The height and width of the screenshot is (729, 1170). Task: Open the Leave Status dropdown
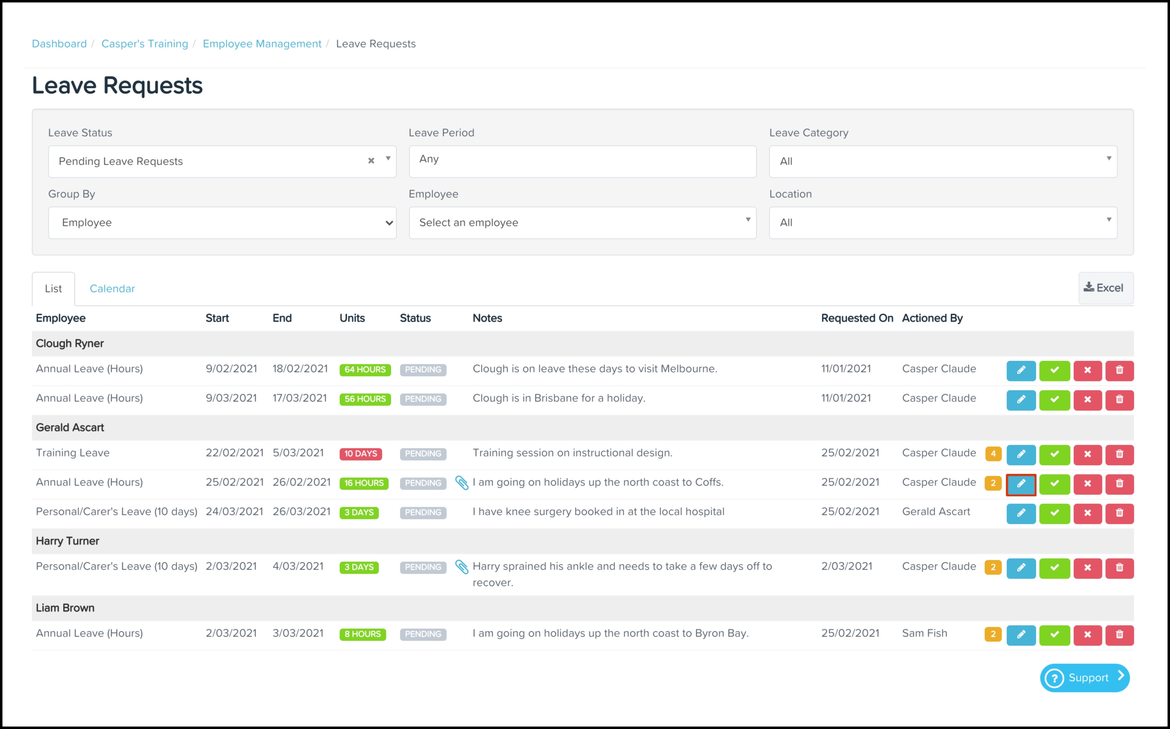(x=212, y=162)
